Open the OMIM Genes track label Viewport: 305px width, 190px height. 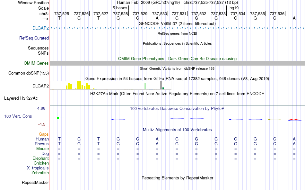(36, 63)
